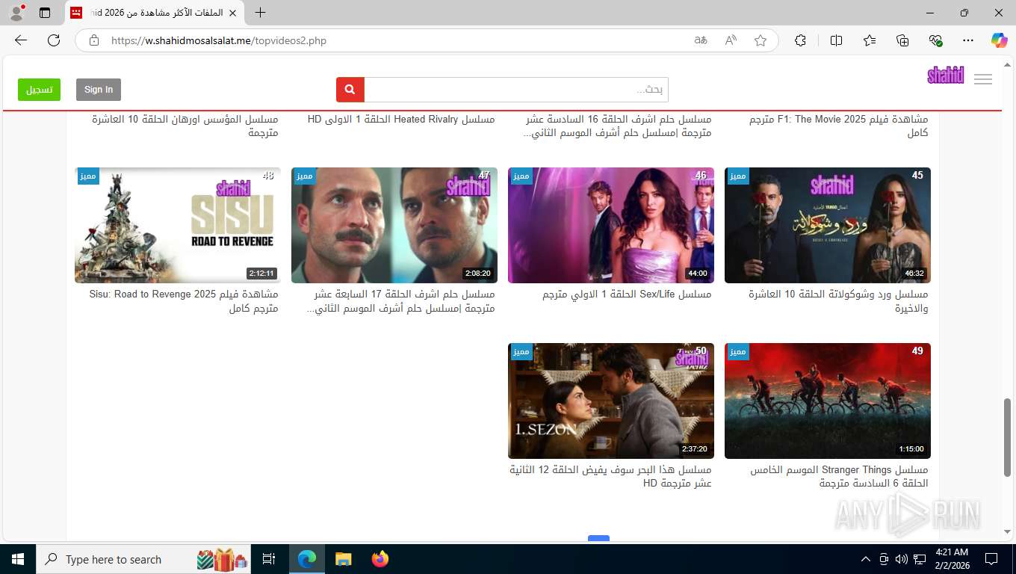Open Browser essentials heart icon
This screenshot has height=574, width=1016.
935,40
